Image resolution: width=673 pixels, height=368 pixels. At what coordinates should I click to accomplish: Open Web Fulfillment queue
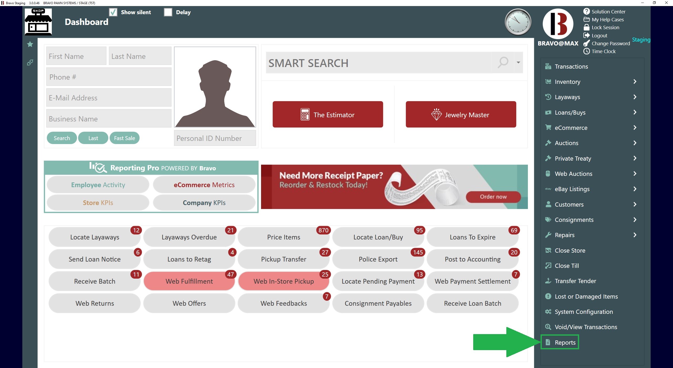pos(189,281)
